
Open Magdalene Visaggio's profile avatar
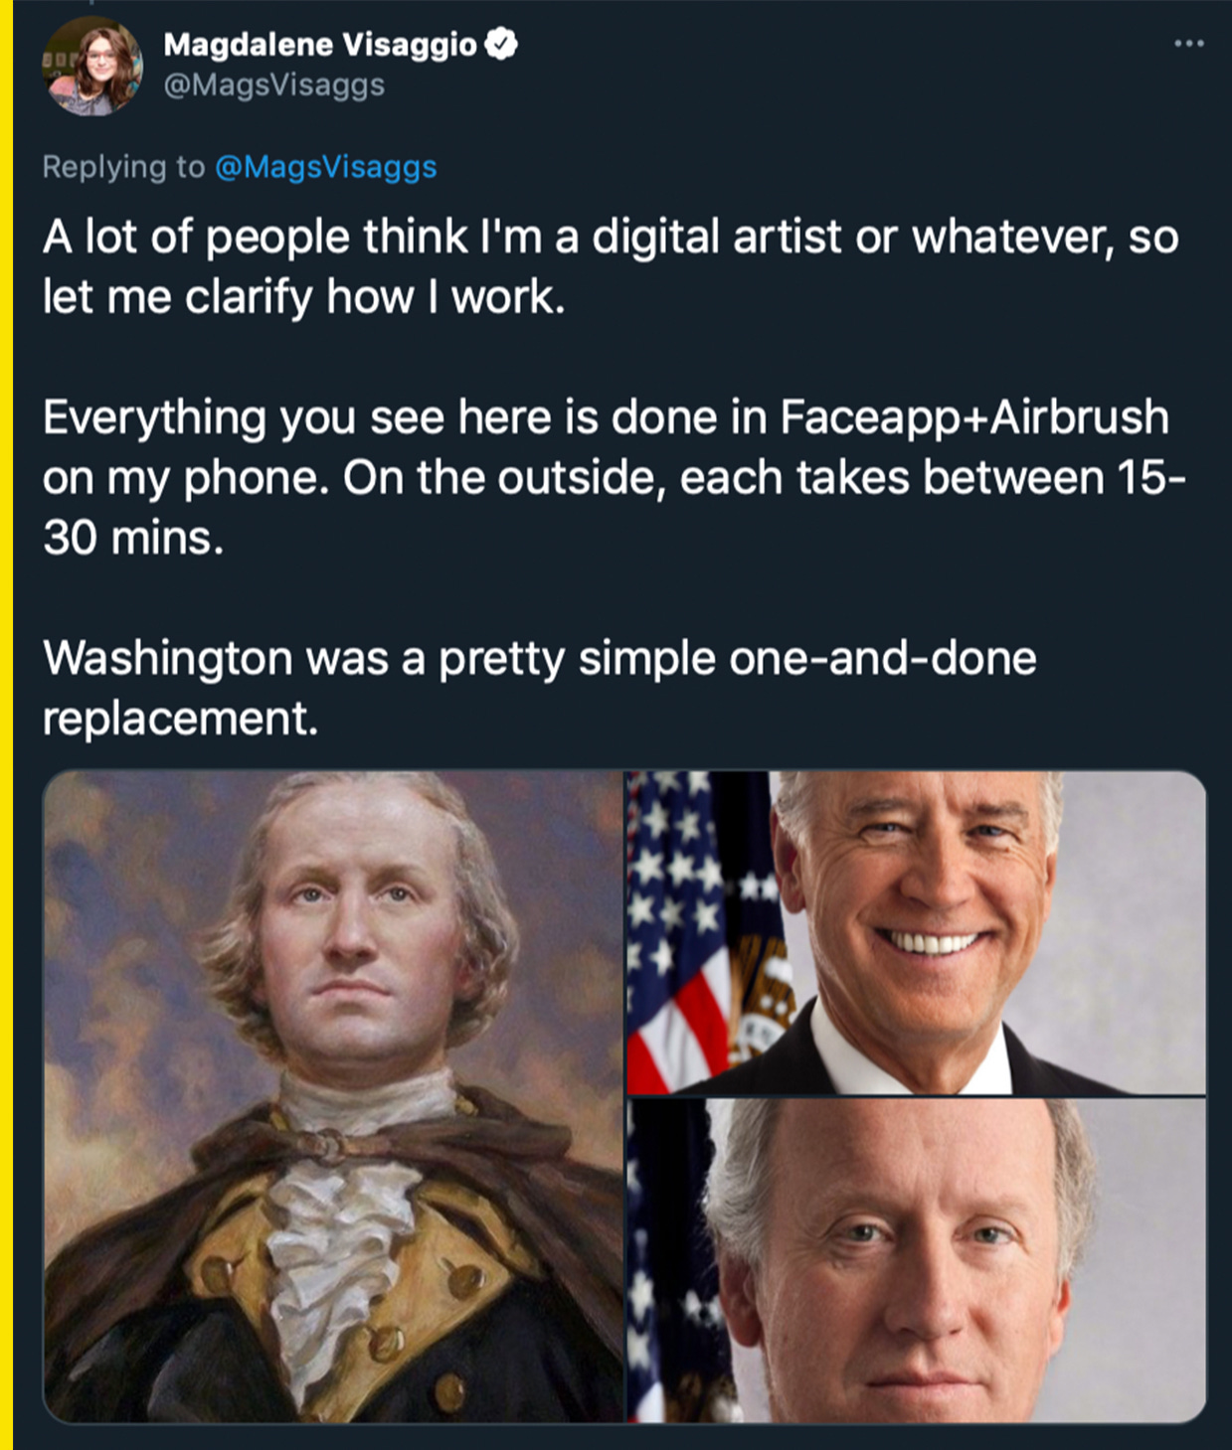coord(92,67)
